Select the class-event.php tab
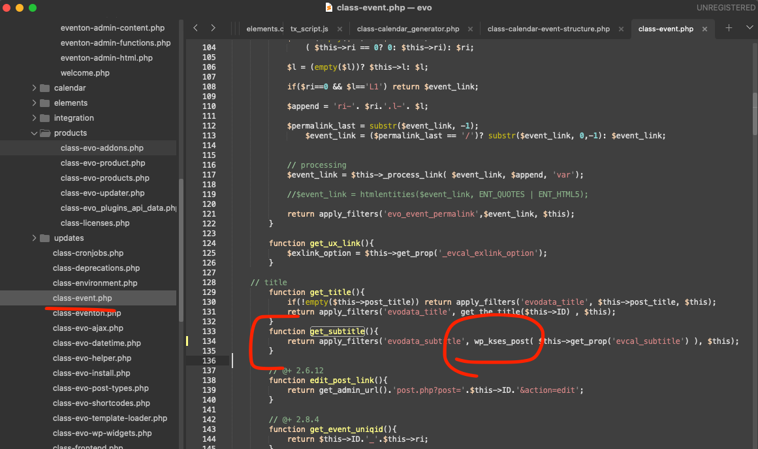The height and width of the screenshot is (449, 758). click(666, 29)
